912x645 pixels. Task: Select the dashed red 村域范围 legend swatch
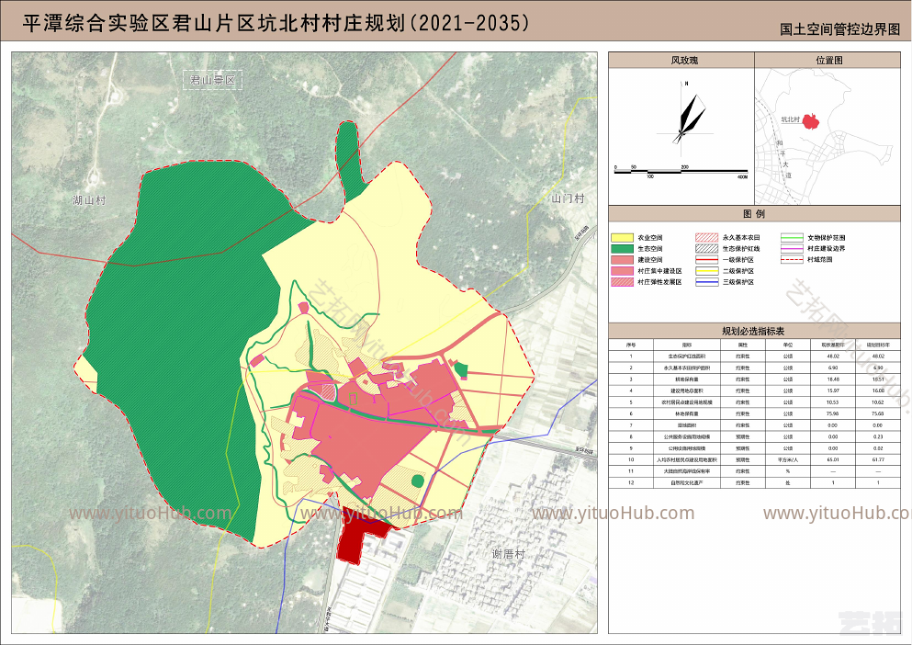point(792,260)
